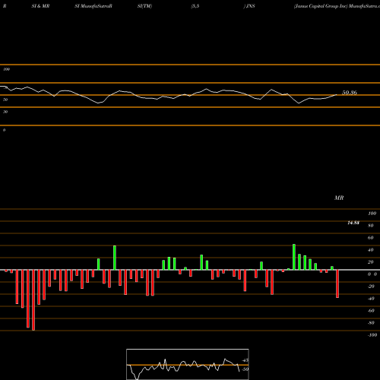Screen dimensions: 380x380
Task: Click the 80 label on MR axis
Action: pyautogui.click(x=371, y=226)
